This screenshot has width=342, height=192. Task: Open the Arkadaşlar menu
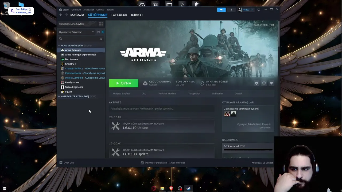pos(88,10)
